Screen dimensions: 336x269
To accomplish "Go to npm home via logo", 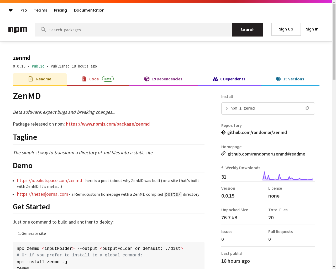I will point(18,30).
